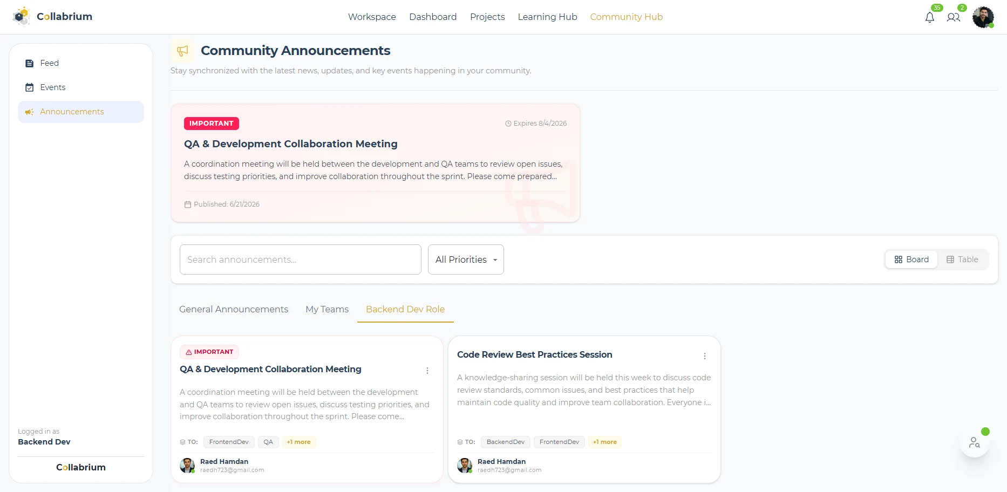Switch to General Announcements tab
1007x492 pixels.
coord(234,309)
